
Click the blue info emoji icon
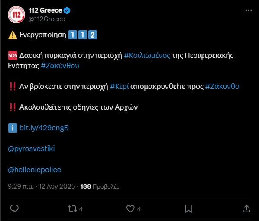click(x=13, y=128)
